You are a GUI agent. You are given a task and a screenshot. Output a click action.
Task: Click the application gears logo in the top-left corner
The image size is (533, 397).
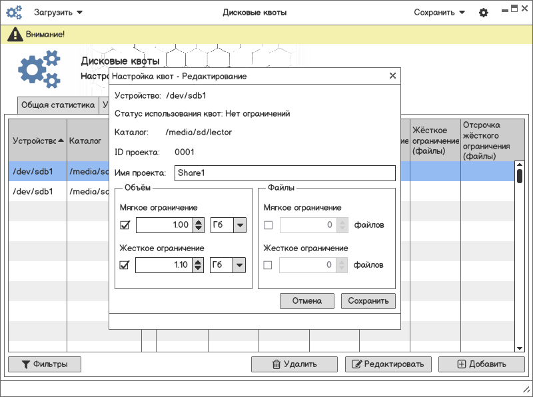(x=15, y=13)
